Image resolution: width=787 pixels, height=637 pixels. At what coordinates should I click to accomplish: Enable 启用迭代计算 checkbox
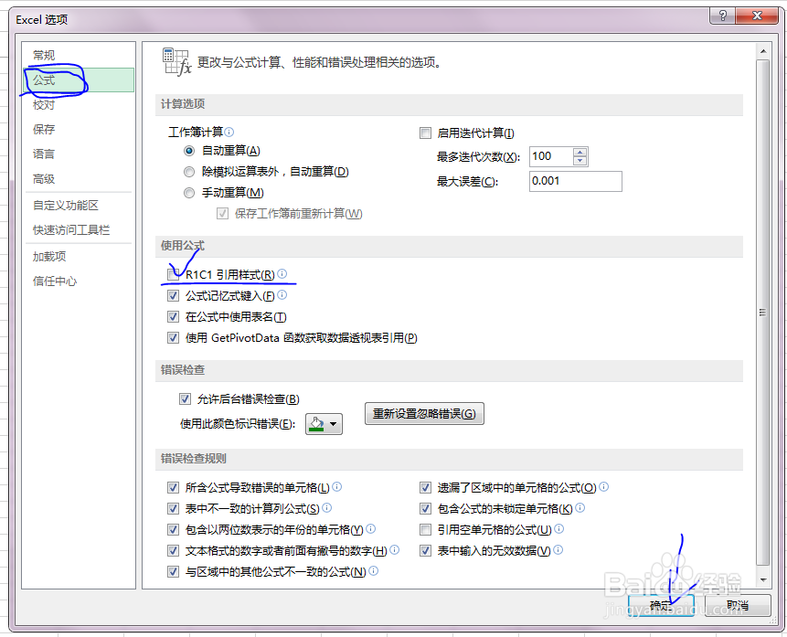point(425,133)
